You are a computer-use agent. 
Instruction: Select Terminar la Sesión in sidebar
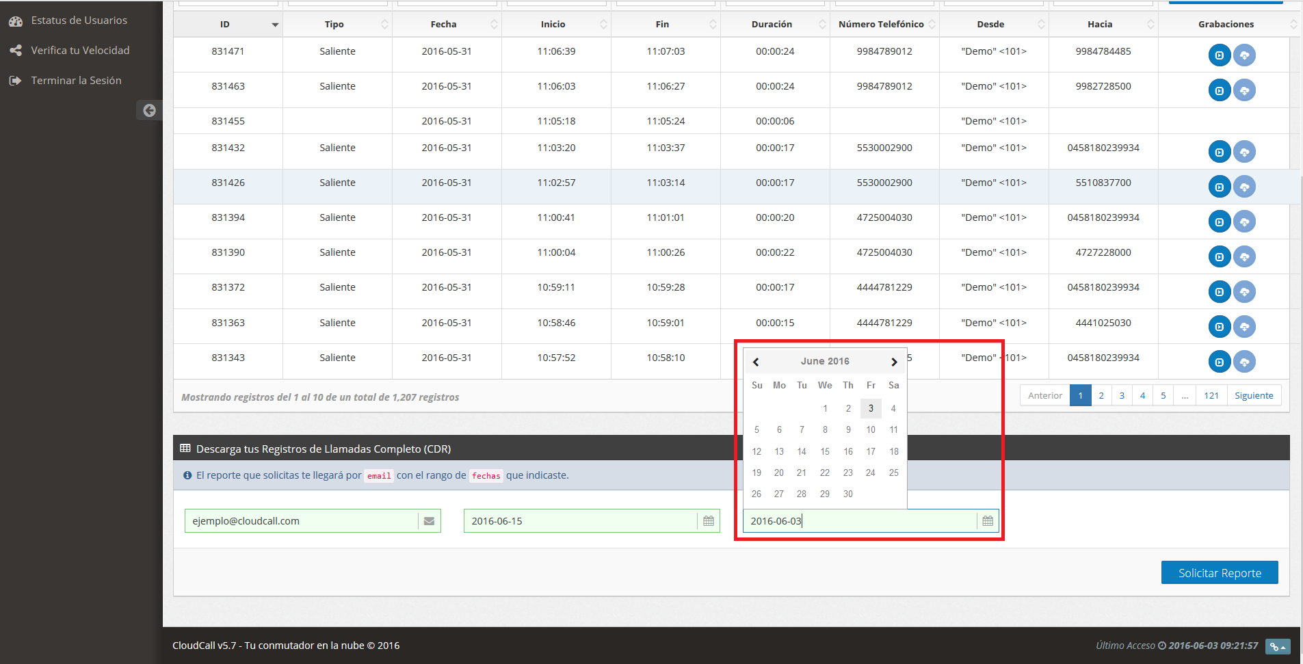pos(66,81)
